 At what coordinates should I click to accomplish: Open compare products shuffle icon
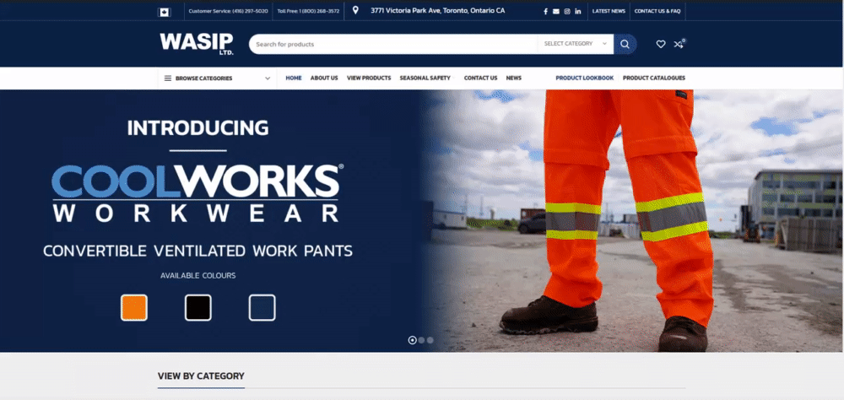[x=679, y=44]
